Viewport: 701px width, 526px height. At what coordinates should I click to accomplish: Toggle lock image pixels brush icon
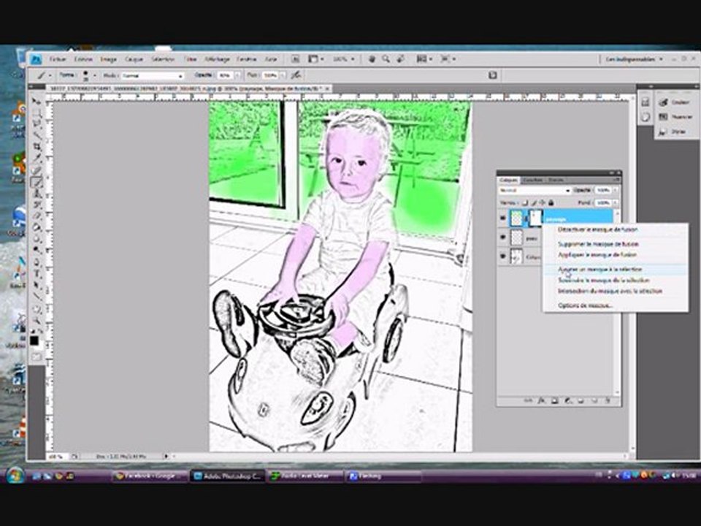(534, 203)
